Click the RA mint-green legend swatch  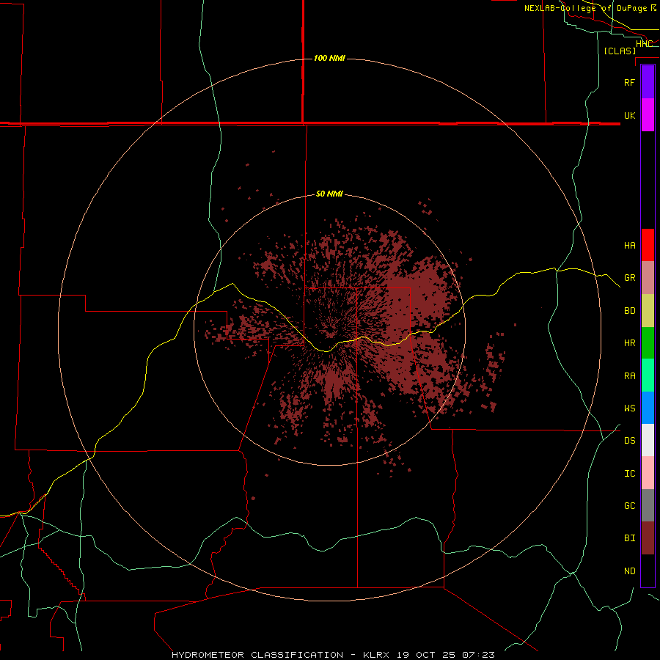[648, 375]
